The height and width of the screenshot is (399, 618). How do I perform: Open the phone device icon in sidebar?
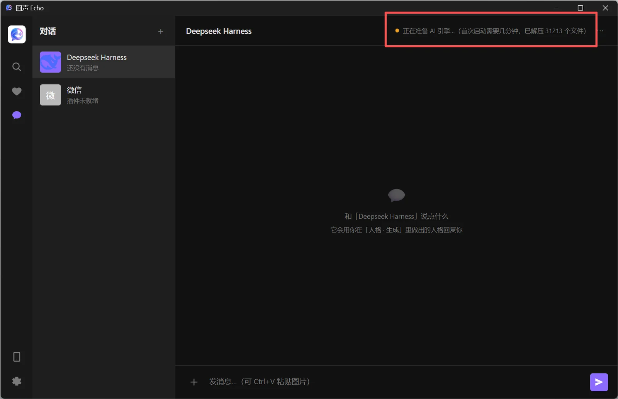click(17, 357)
